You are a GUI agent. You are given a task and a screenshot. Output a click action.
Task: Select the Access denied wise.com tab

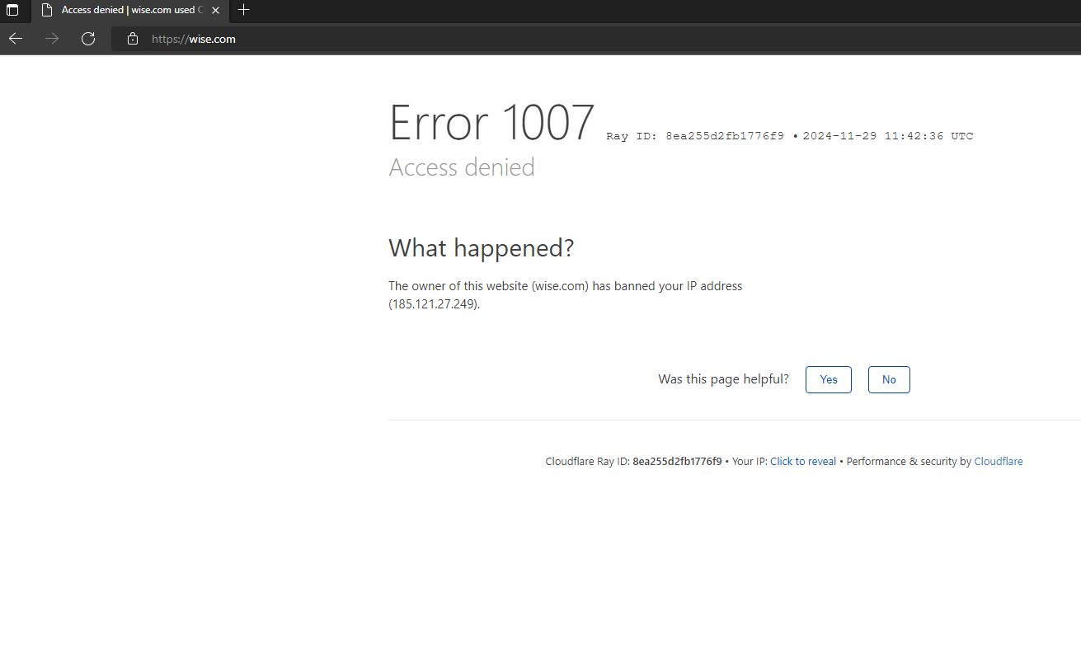131,11
